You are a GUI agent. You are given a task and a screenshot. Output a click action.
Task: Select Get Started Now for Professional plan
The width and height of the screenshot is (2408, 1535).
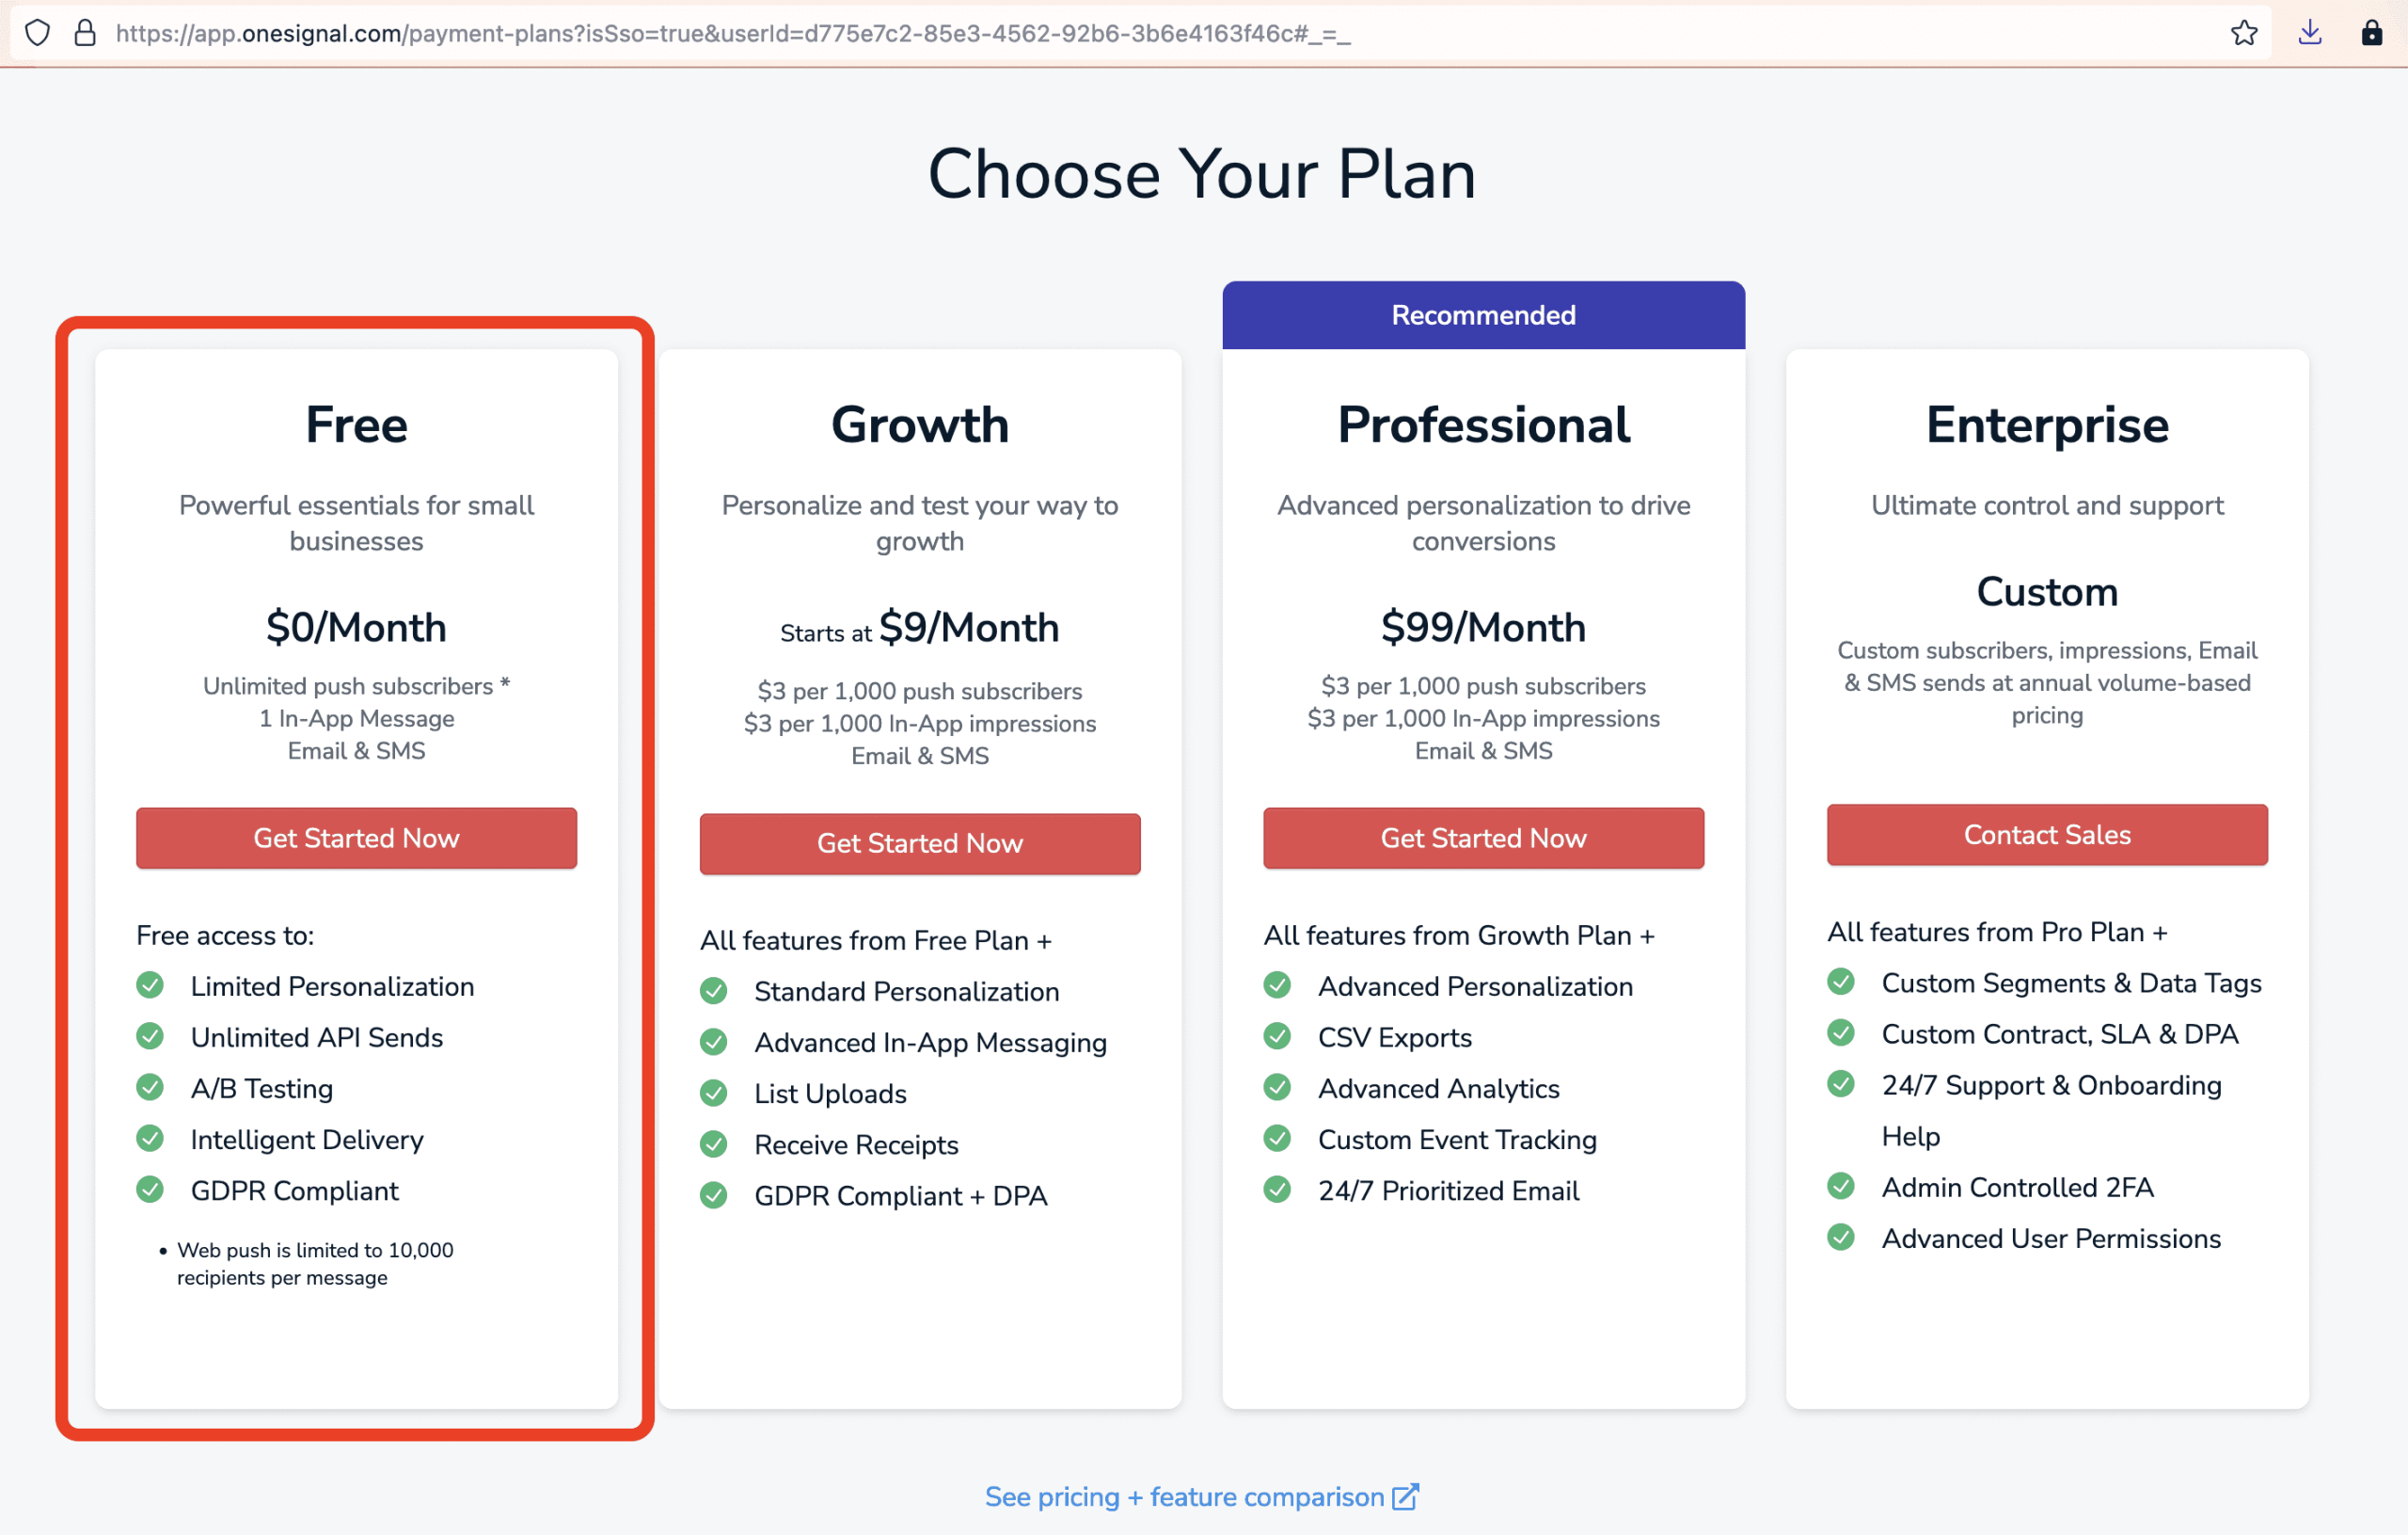(x=1483, y=839)
